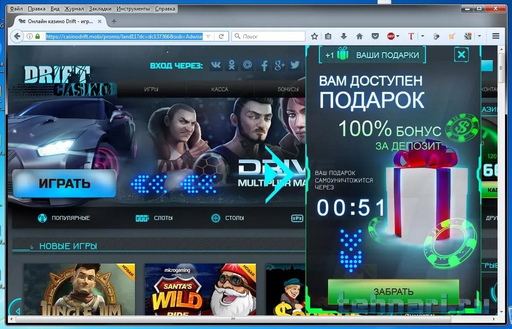The image size is (512, 329).
Task: Log in via VK icon
Action: click(215, 65)
